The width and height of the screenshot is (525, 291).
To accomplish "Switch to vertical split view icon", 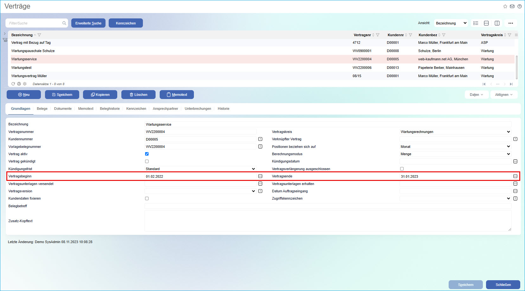I will click(x=497, y=23).
